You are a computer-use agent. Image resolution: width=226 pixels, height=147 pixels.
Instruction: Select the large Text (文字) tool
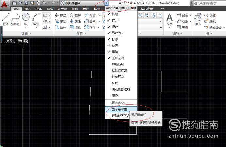[x=169, y=20]
